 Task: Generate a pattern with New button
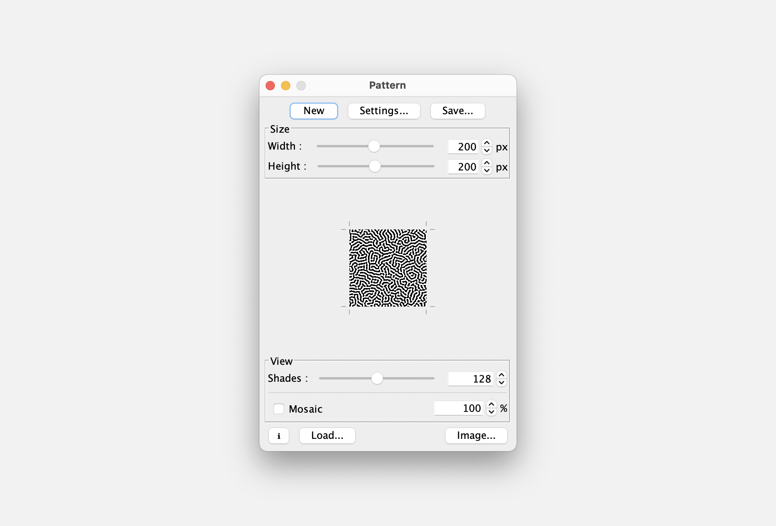(313, 111)
